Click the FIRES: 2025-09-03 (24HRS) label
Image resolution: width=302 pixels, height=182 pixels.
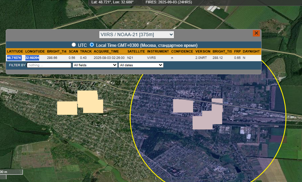click(x=169, y=2)
